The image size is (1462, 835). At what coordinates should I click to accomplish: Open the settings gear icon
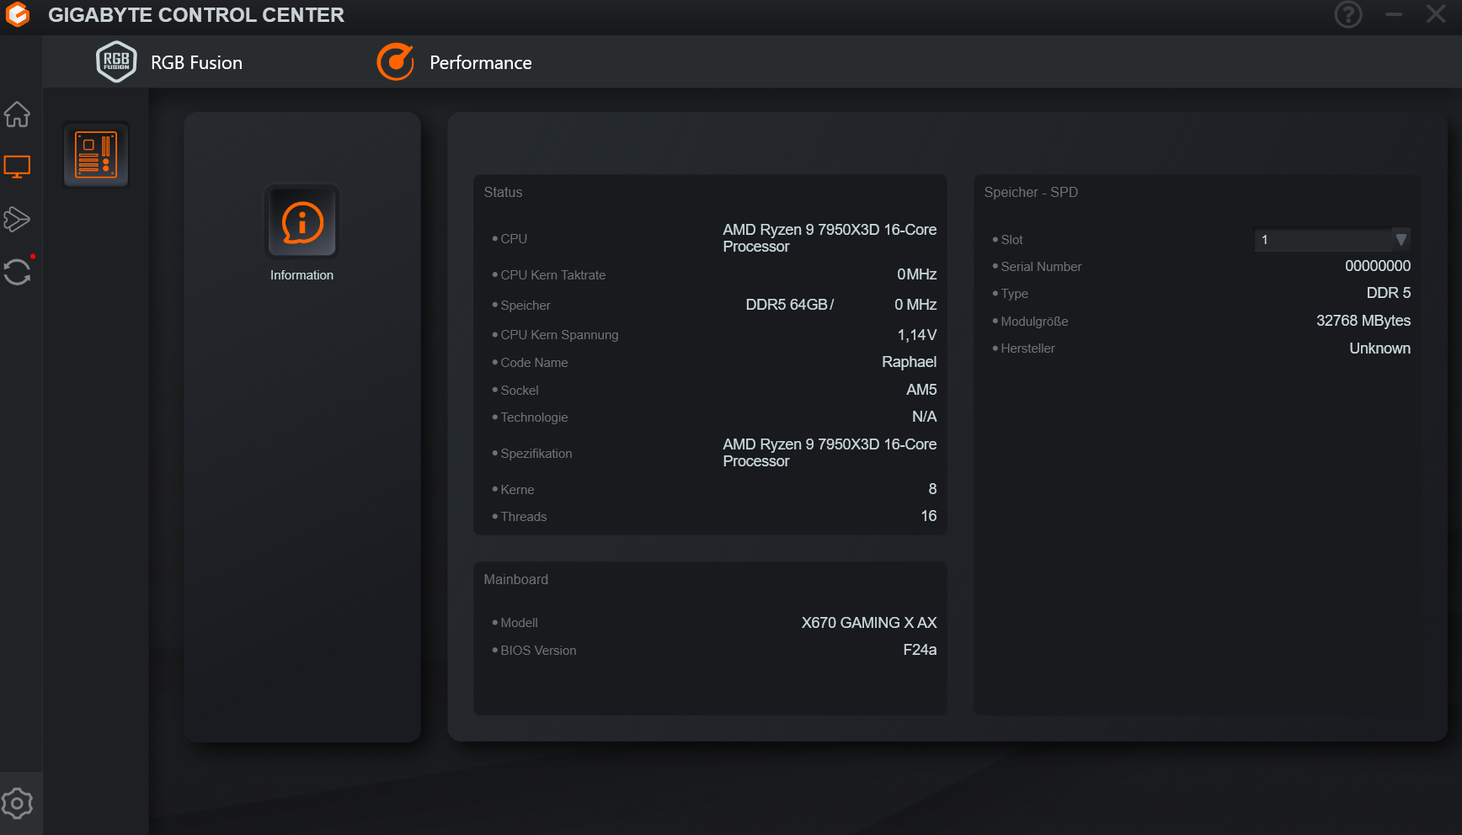point(17,804)
